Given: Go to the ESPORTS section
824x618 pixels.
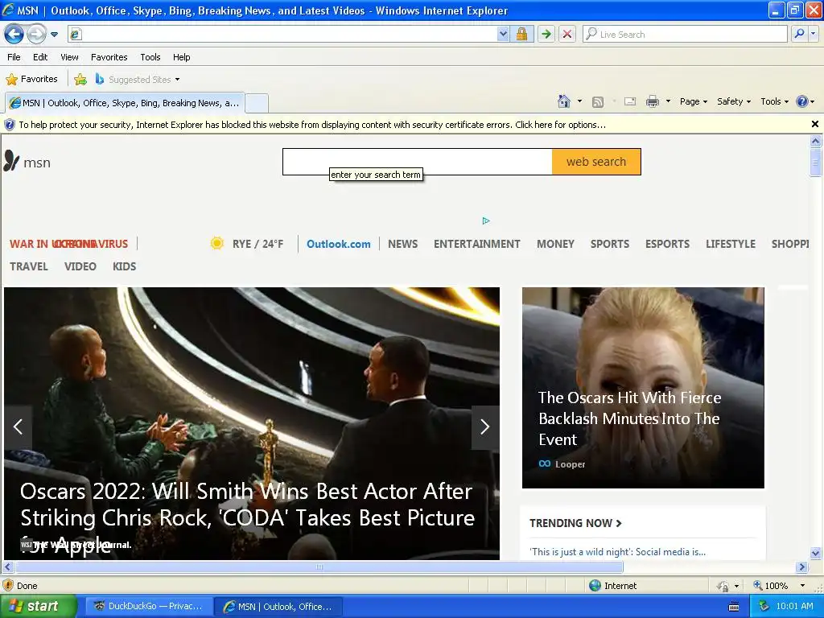Looking at the screenshot, I should click(x=667, y=244).
